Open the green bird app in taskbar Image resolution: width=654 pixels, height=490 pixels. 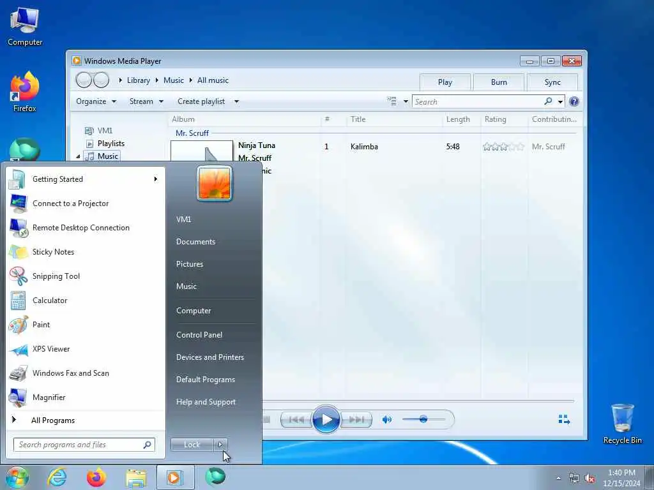[215, 477]
